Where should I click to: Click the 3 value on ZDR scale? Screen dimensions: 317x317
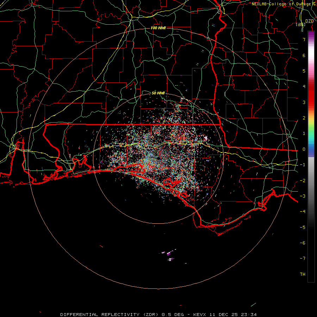(x=304, y=102)
